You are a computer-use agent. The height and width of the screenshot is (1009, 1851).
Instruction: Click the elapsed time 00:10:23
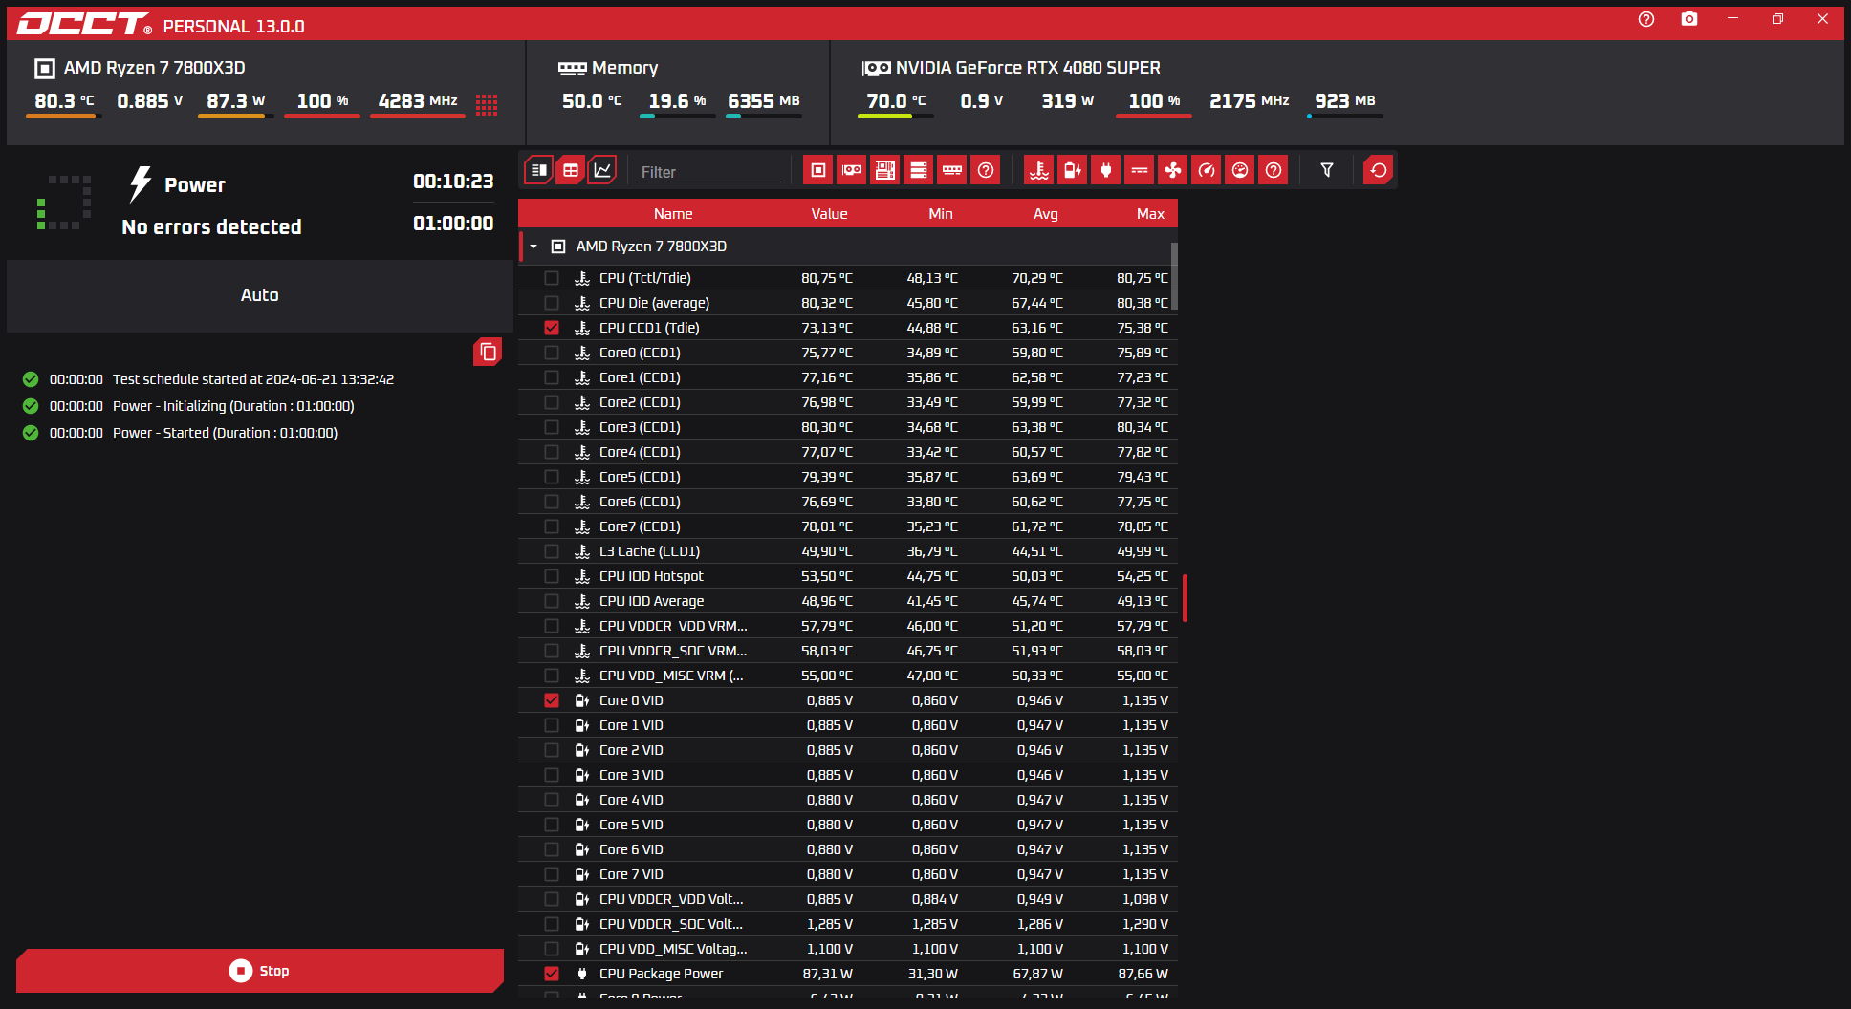[453, 182]
